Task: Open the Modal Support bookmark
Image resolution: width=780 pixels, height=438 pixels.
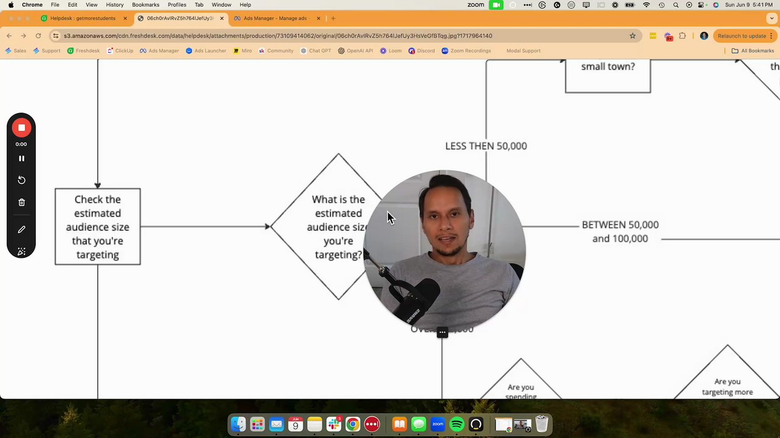Action: [523, 51]
